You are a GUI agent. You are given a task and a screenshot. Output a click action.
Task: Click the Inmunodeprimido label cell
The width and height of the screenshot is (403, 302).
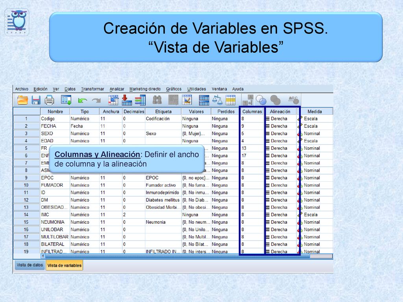point(163,193)
